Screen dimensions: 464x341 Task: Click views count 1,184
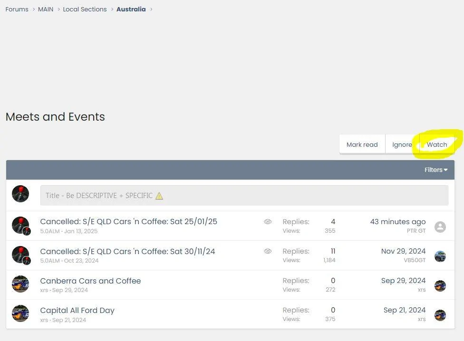pos(329,260)
